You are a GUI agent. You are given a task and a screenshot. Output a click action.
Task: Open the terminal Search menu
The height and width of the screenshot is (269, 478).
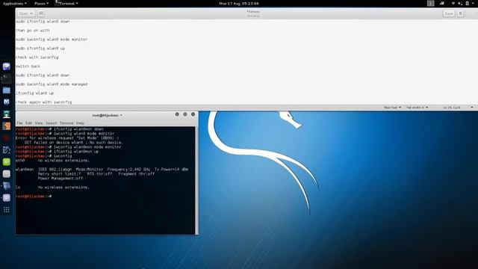click(x=52, y=123)
